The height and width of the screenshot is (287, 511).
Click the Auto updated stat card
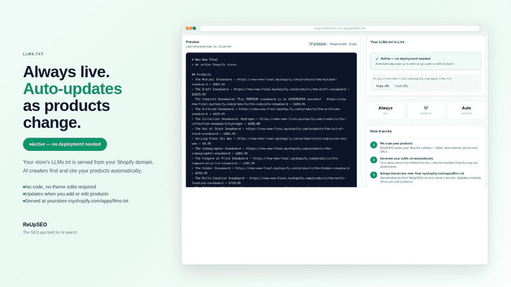click(467, 110)
